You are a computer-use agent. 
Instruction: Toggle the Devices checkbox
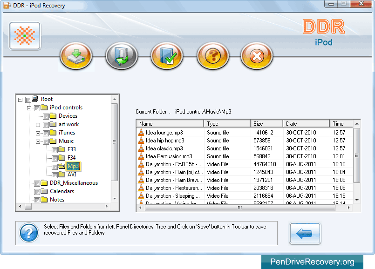pos(46,117)
